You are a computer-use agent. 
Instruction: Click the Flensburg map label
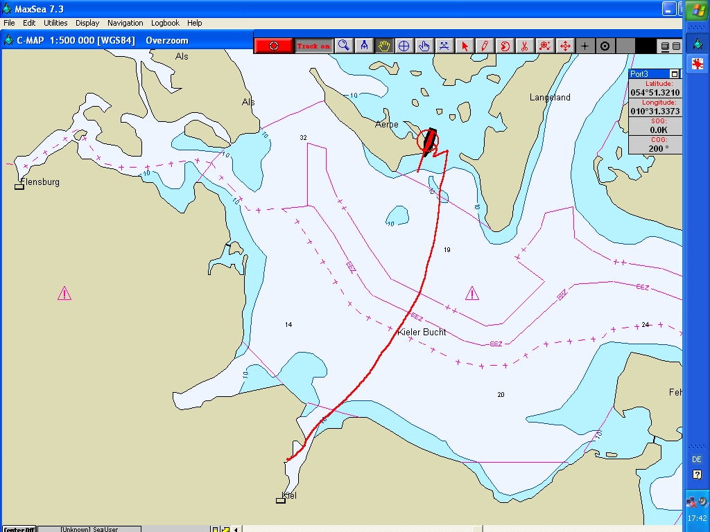[40, 182]
